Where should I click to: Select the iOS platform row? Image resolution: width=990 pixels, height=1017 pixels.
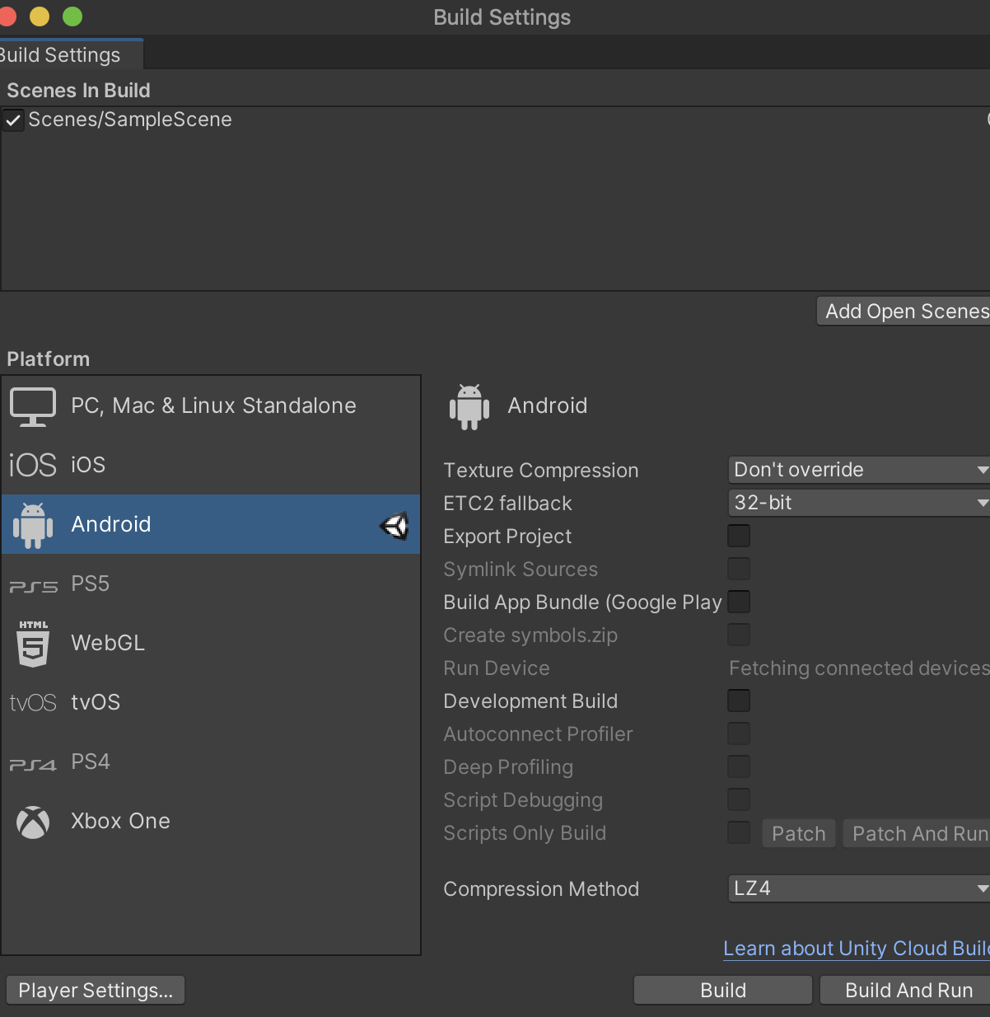tap(211, 465)
